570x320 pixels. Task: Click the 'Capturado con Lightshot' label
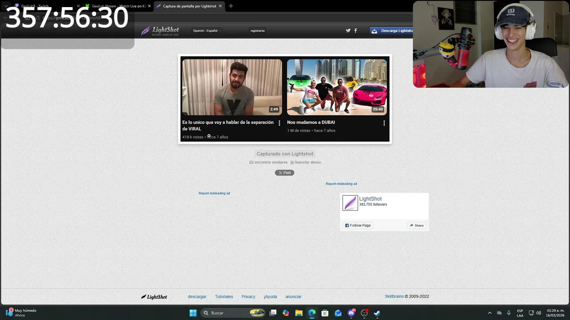pos(285,154)
